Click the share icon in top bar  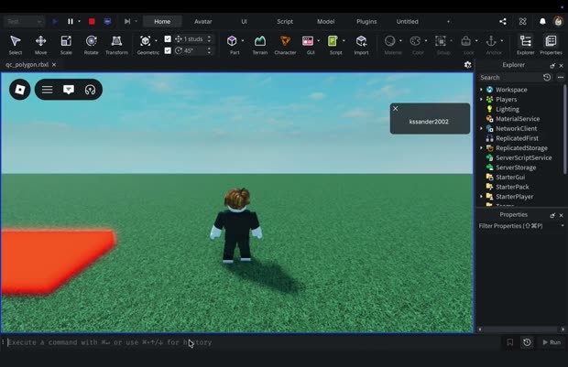tap(503, 21)
